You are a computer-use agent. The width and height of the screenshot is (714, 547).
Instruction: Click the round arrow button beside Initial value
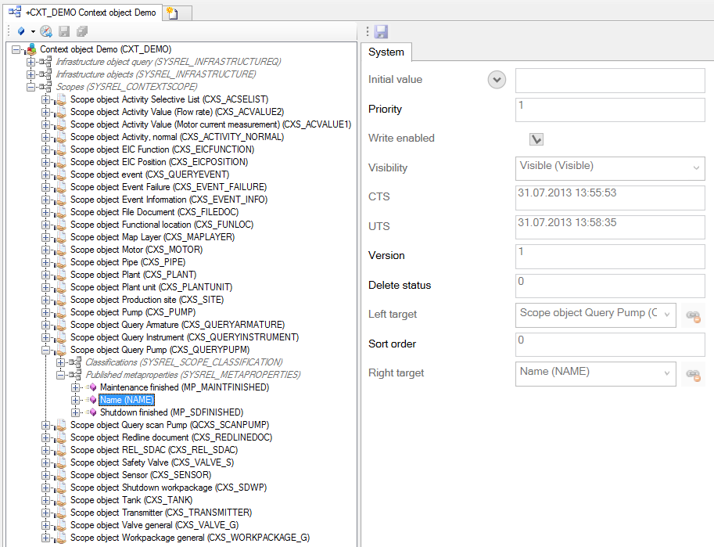(x=496, y=79)
